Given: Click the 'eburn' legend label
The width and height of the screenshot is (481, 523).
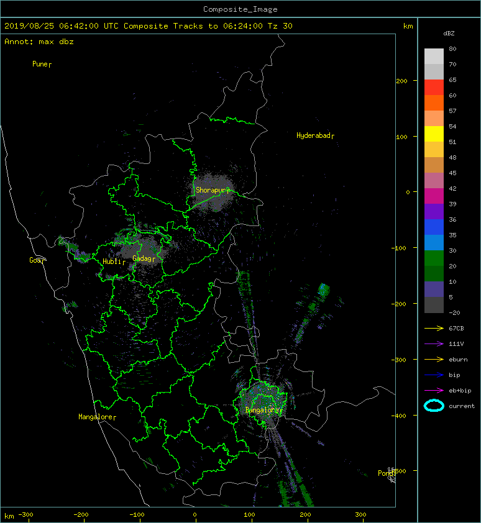Looking at the screenshot, I should 458,360.
